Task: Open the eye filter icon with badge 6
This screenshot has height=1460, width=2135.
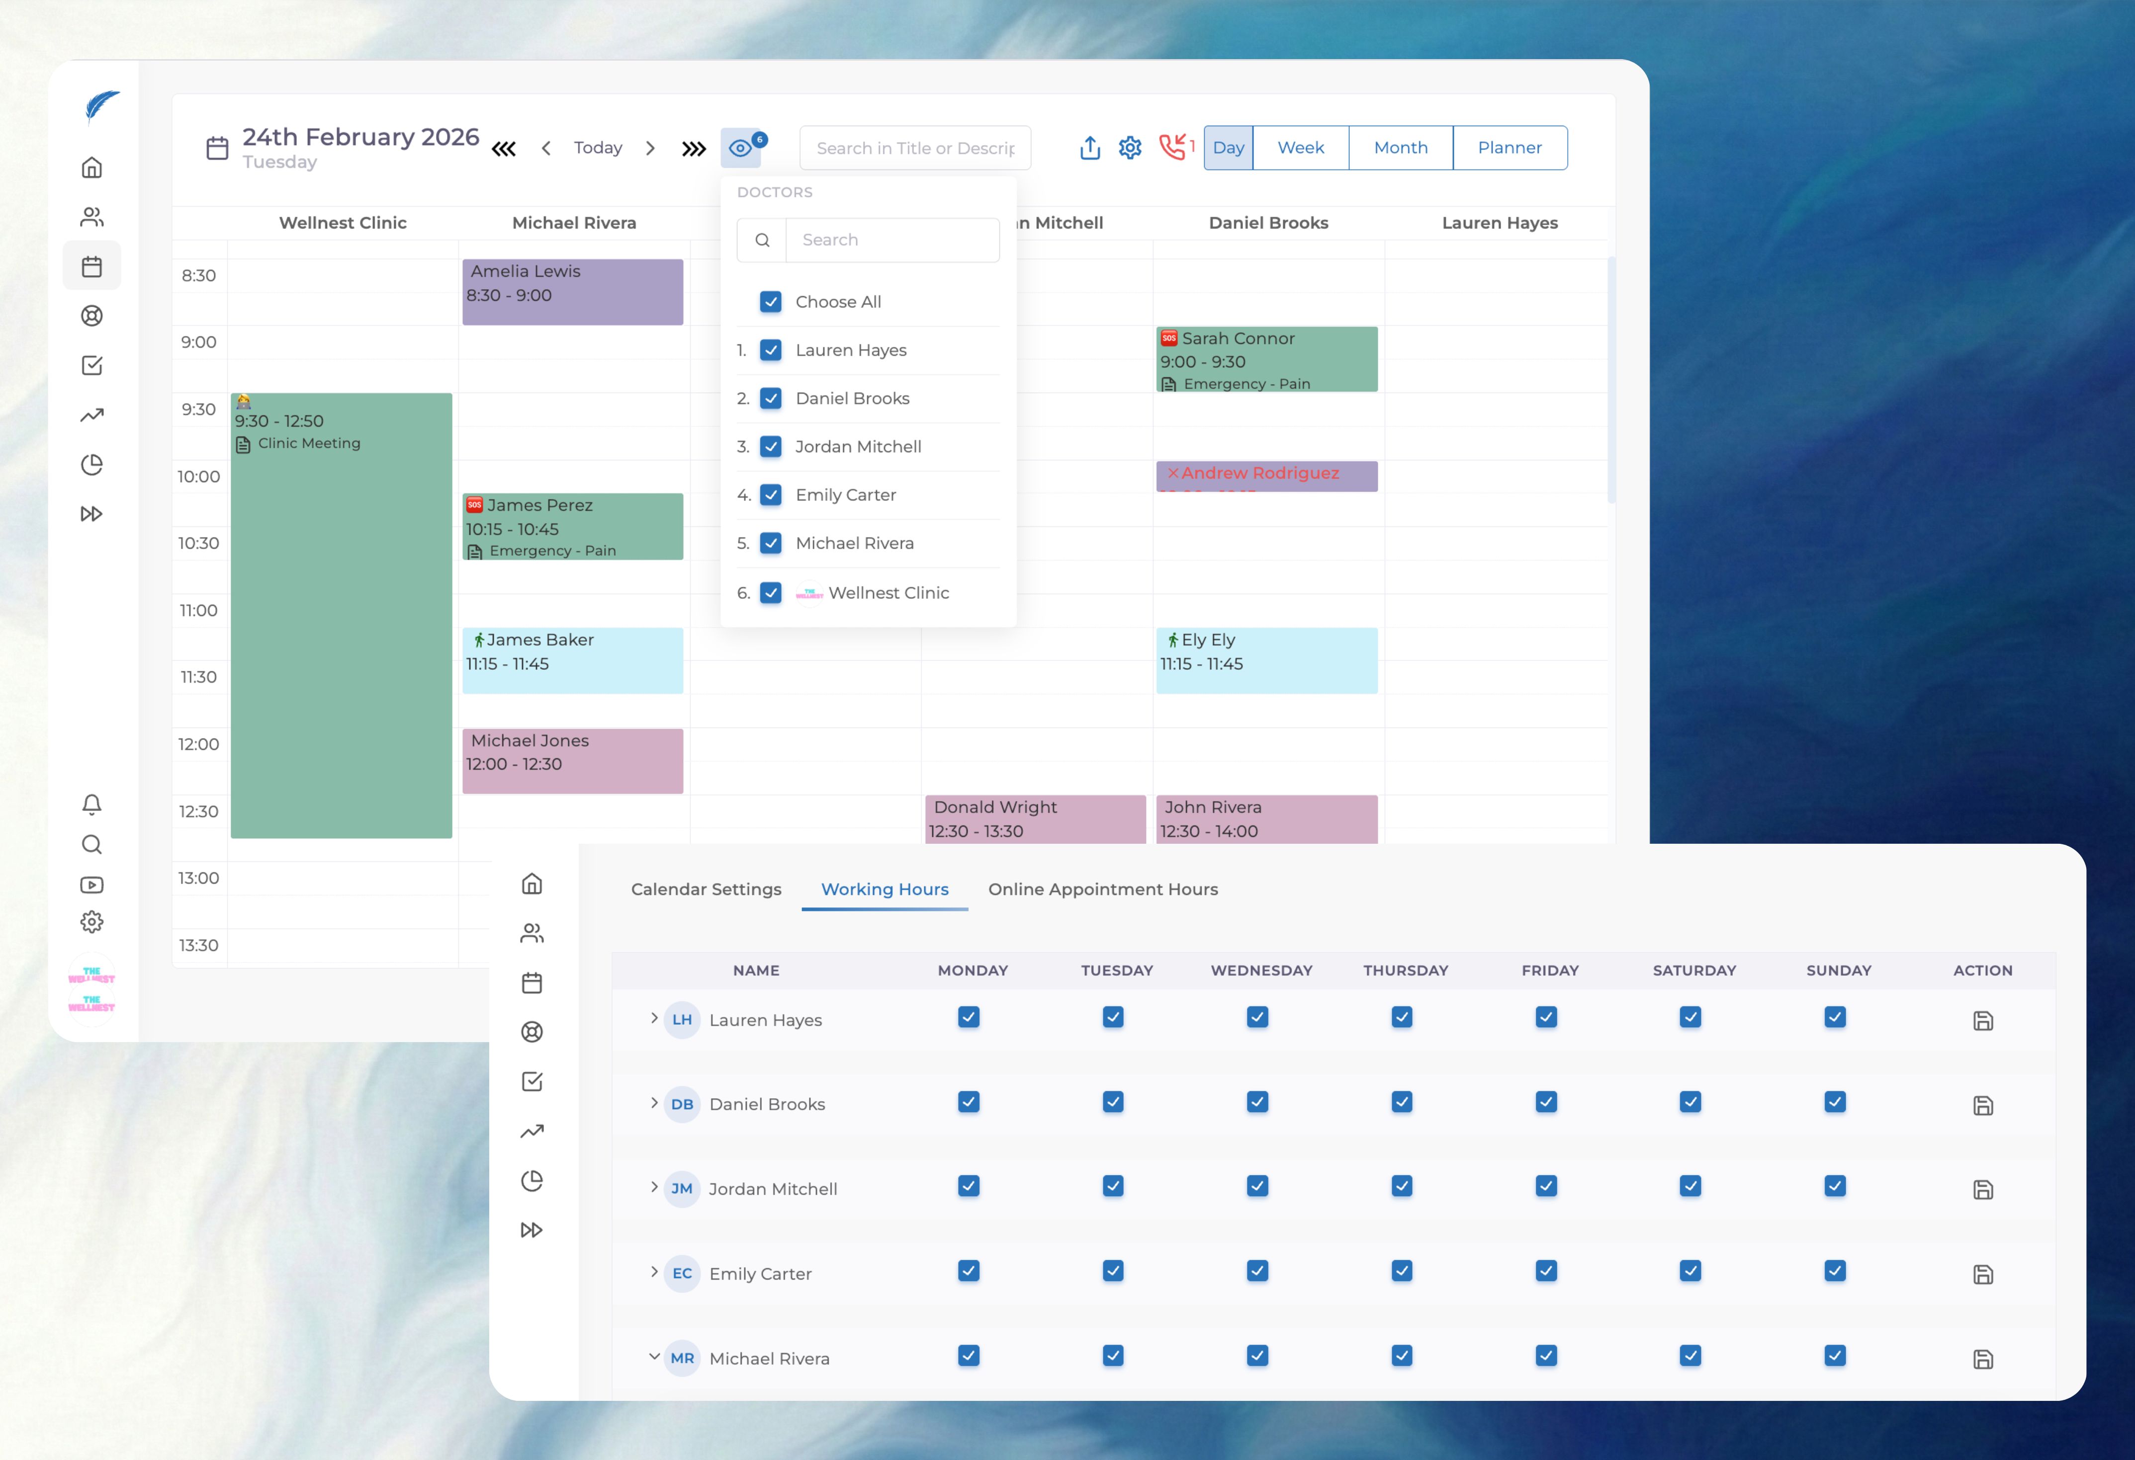Action: [x=740, y=147]
